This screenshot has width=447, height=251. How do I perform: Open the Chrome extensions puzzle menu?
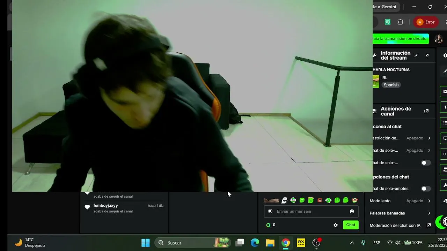(401, 22)
